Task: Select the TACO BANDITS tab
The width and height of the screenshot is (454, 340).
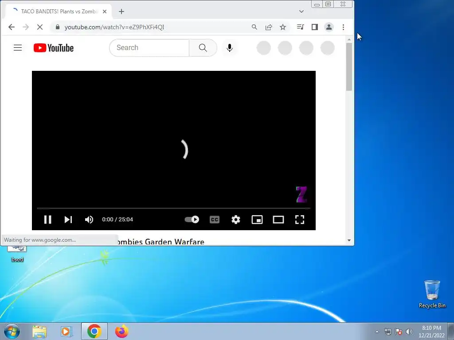Action: 59,12
